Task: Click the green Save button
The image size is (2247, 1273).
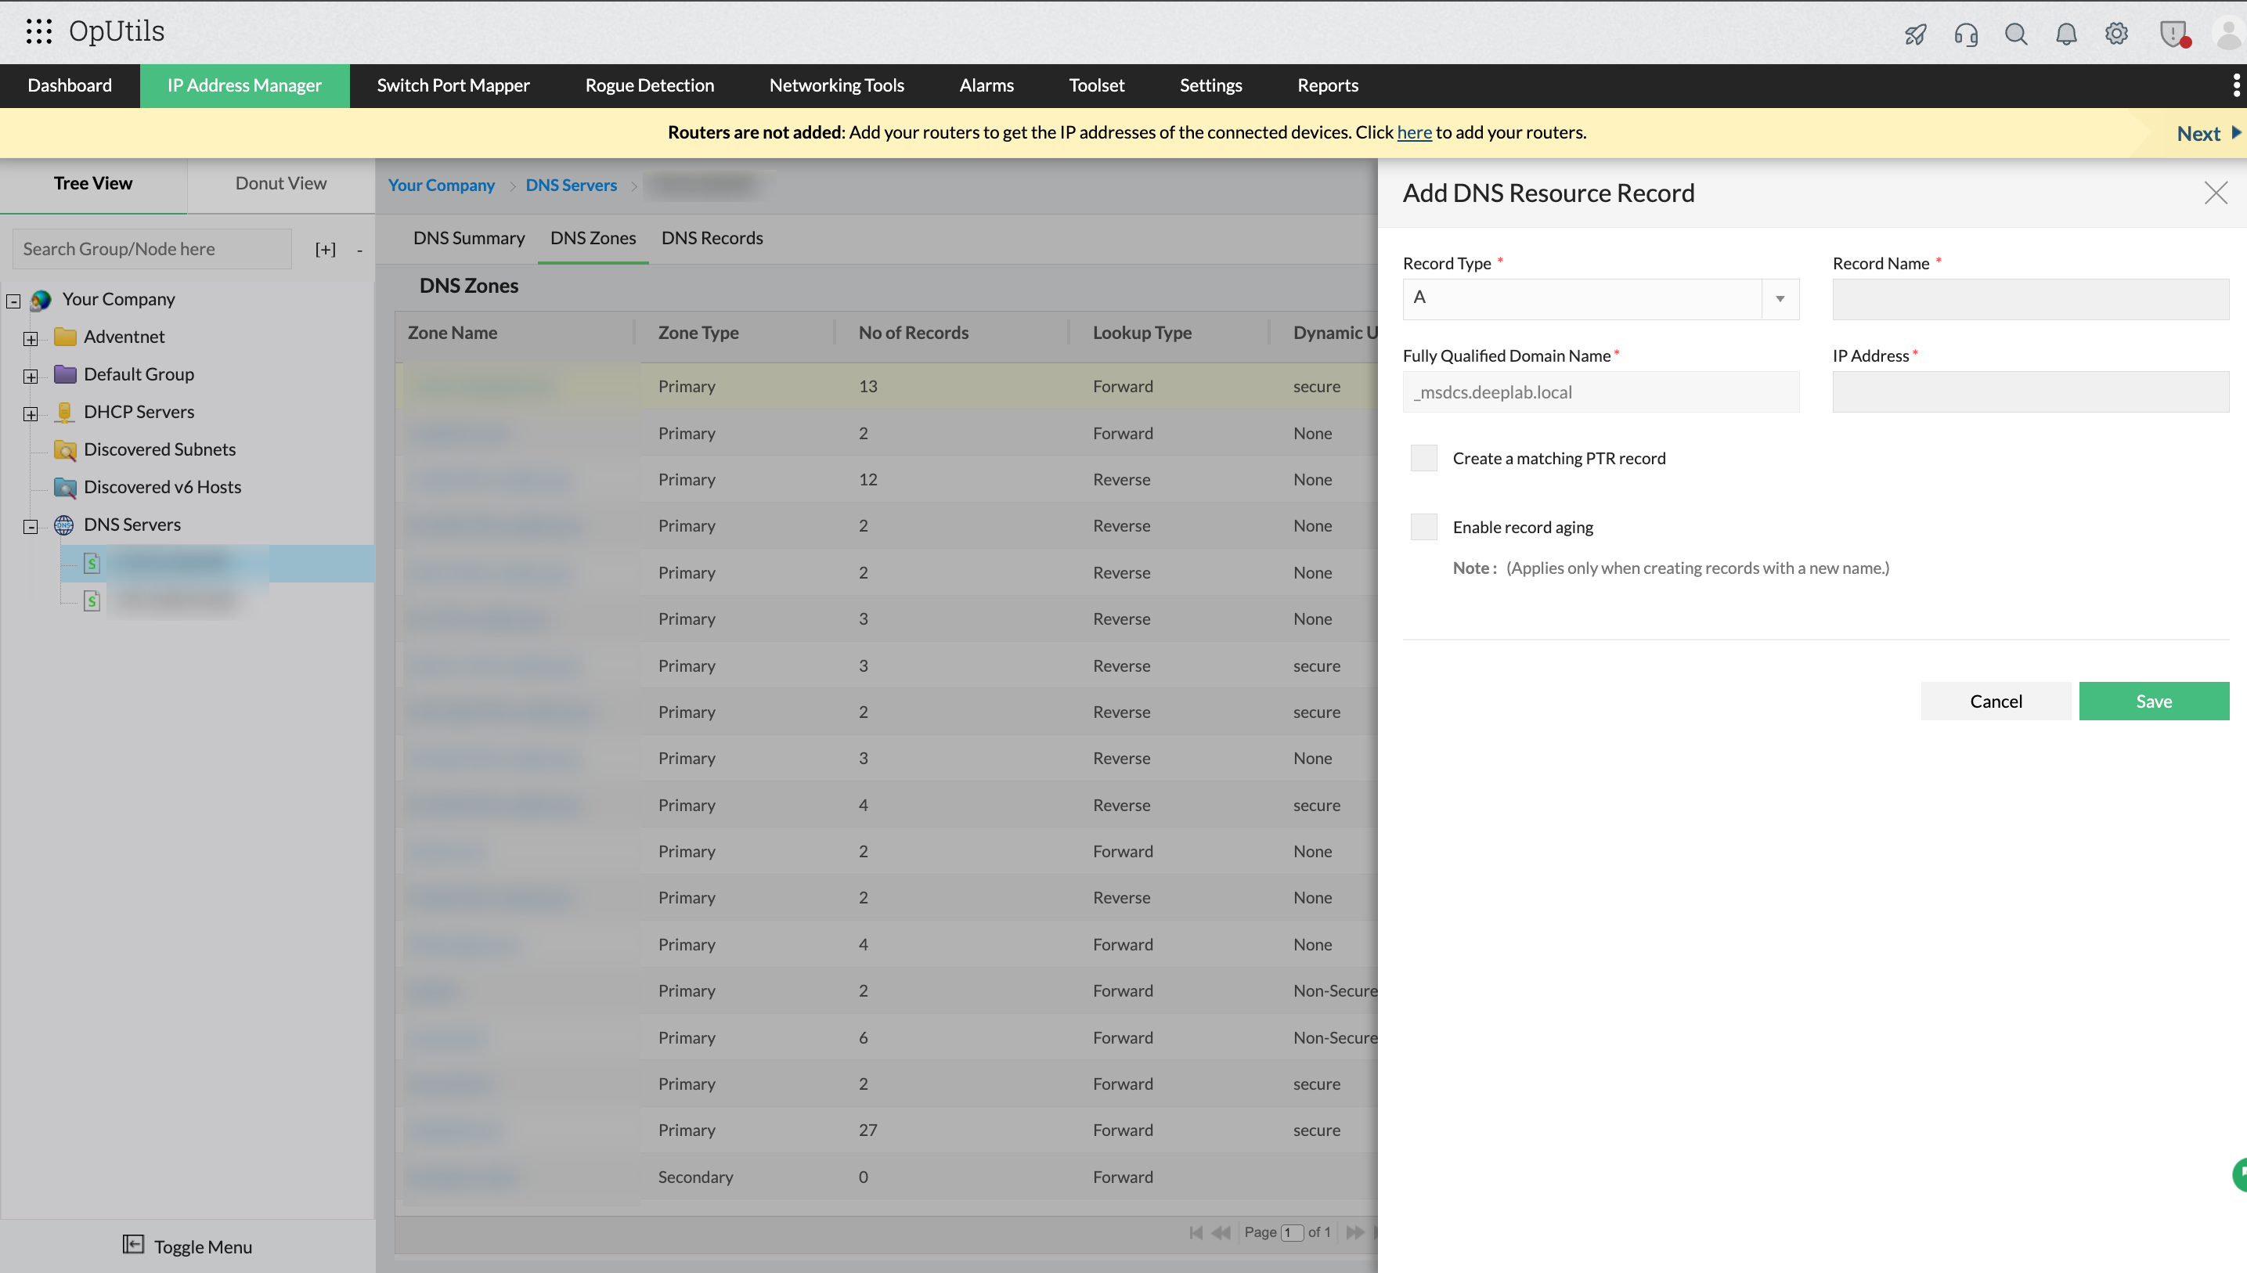Action: click(x=2152, y=701)
